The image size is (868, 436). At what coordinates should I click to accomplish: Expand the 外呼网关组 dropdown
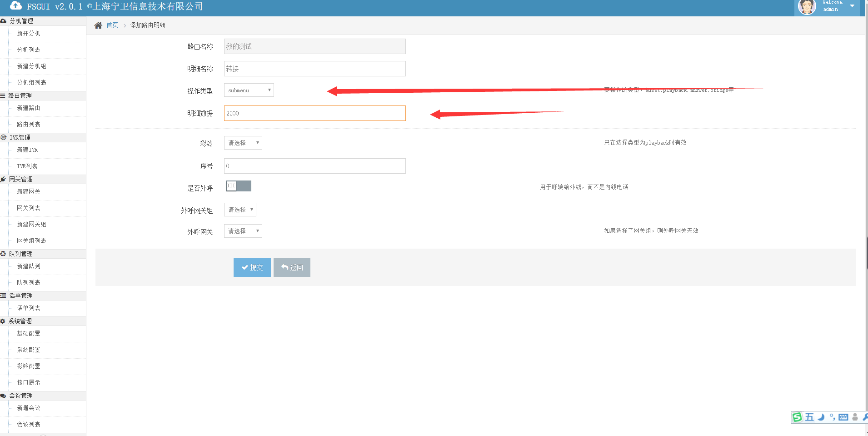(240, 210)
